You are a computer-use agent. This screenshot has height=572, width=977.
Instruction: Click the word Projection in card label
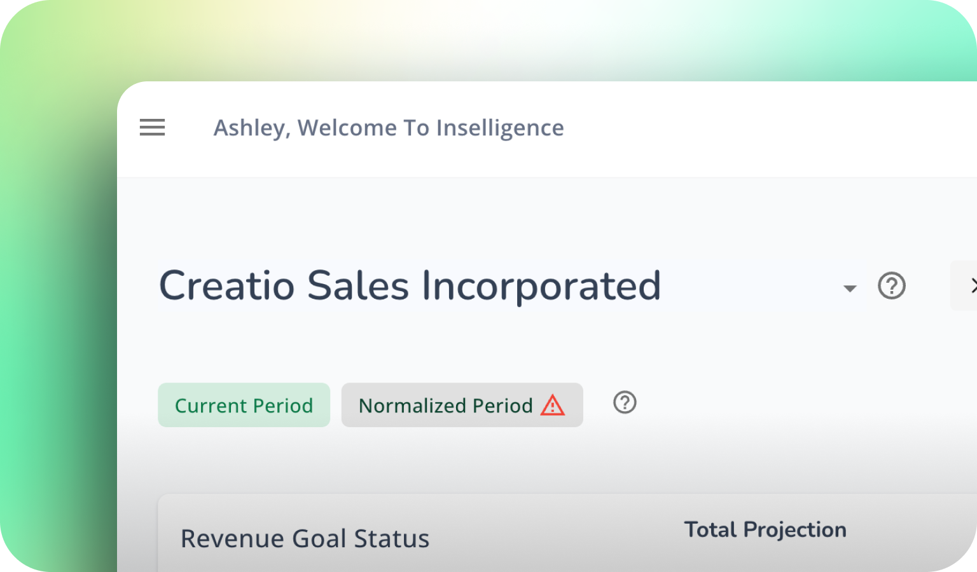coord(794,530)
